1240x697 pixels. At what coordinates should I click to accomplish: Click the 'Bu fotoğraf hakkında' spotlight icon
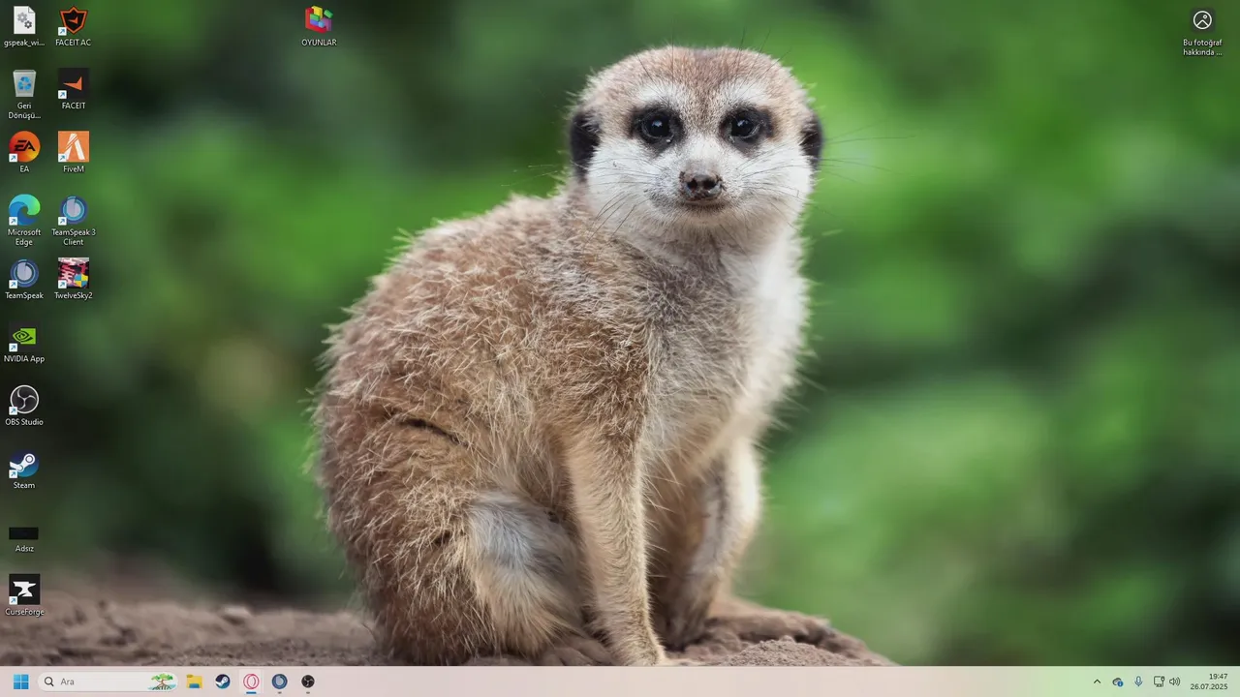[x=1202, y=32]
